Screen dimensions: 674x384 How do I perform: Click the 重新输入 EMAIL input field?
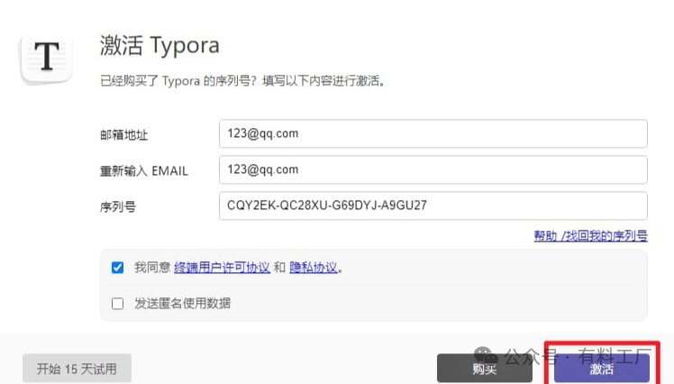pos(433,169)
